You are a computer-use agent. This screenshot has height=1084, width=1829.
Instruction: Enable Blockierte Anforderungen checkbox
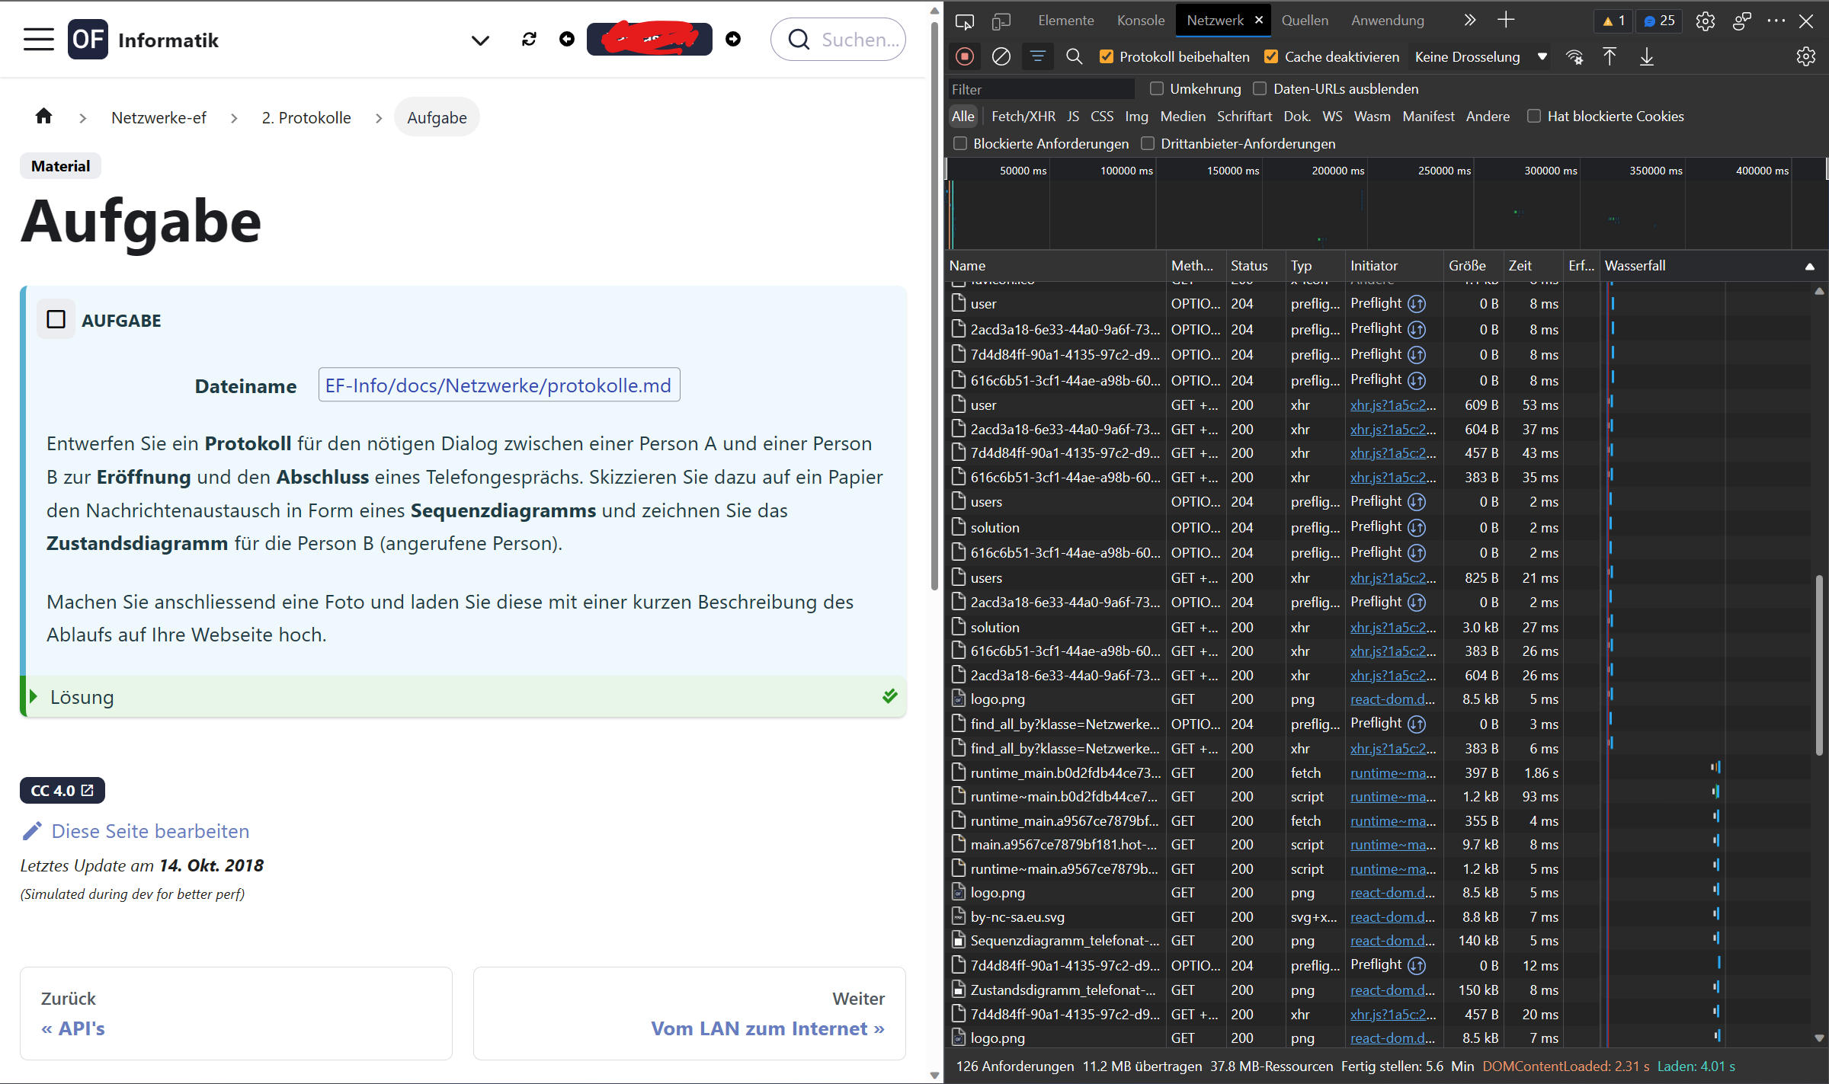[x=960, y=143]
